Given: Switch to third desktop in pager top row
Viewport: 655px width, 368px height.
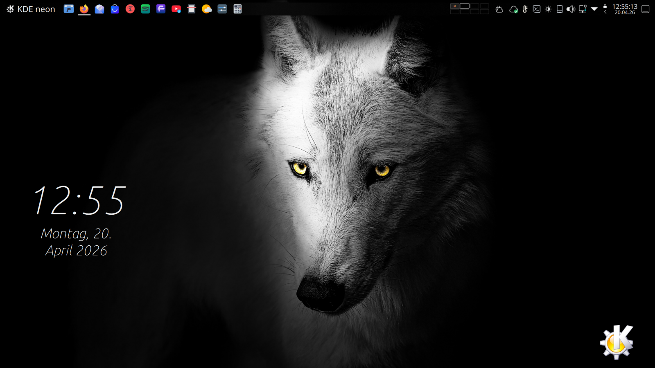Looking at the screenshot, I should 474,6.
